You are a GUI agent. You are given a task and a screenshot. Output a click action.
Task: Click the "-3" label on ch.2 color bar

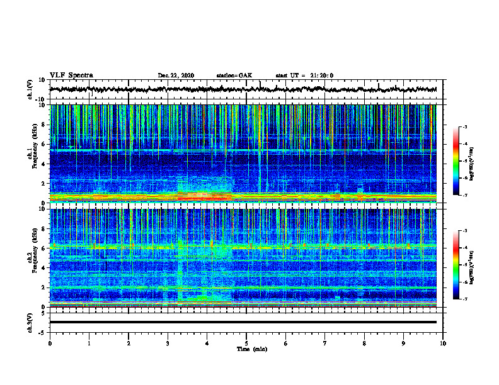click(464, 231)
